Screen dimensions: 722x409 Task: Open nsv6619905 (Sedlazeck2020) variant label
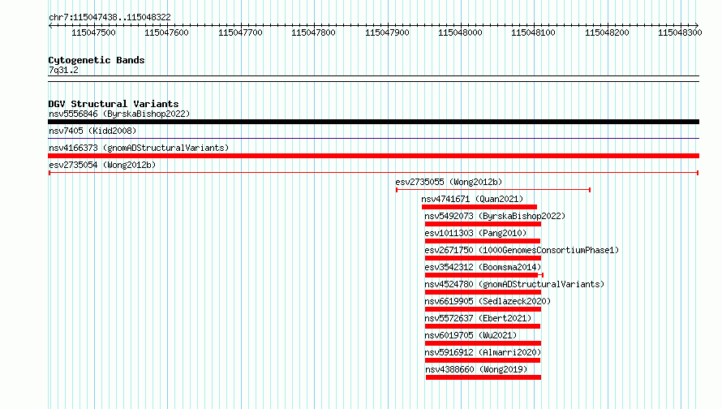(x=488, y=301)
